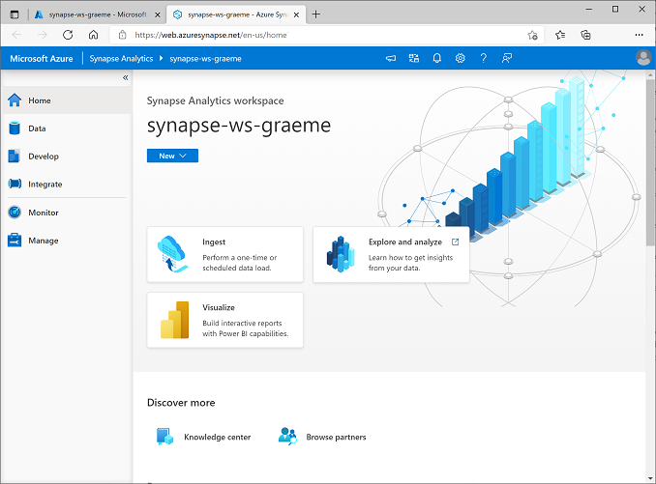
Task: Click the Knowledge center icon
Action: tap(164, 437)
